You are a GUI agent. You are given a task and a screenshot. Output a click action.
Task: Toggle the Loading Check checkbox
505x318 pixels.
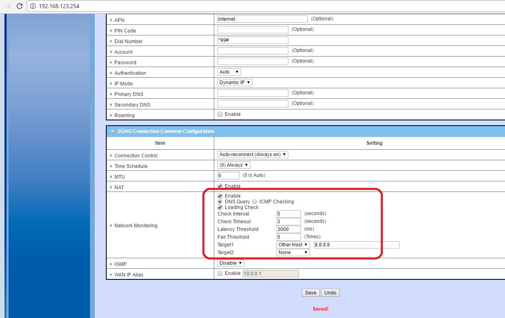click(220, 207)
